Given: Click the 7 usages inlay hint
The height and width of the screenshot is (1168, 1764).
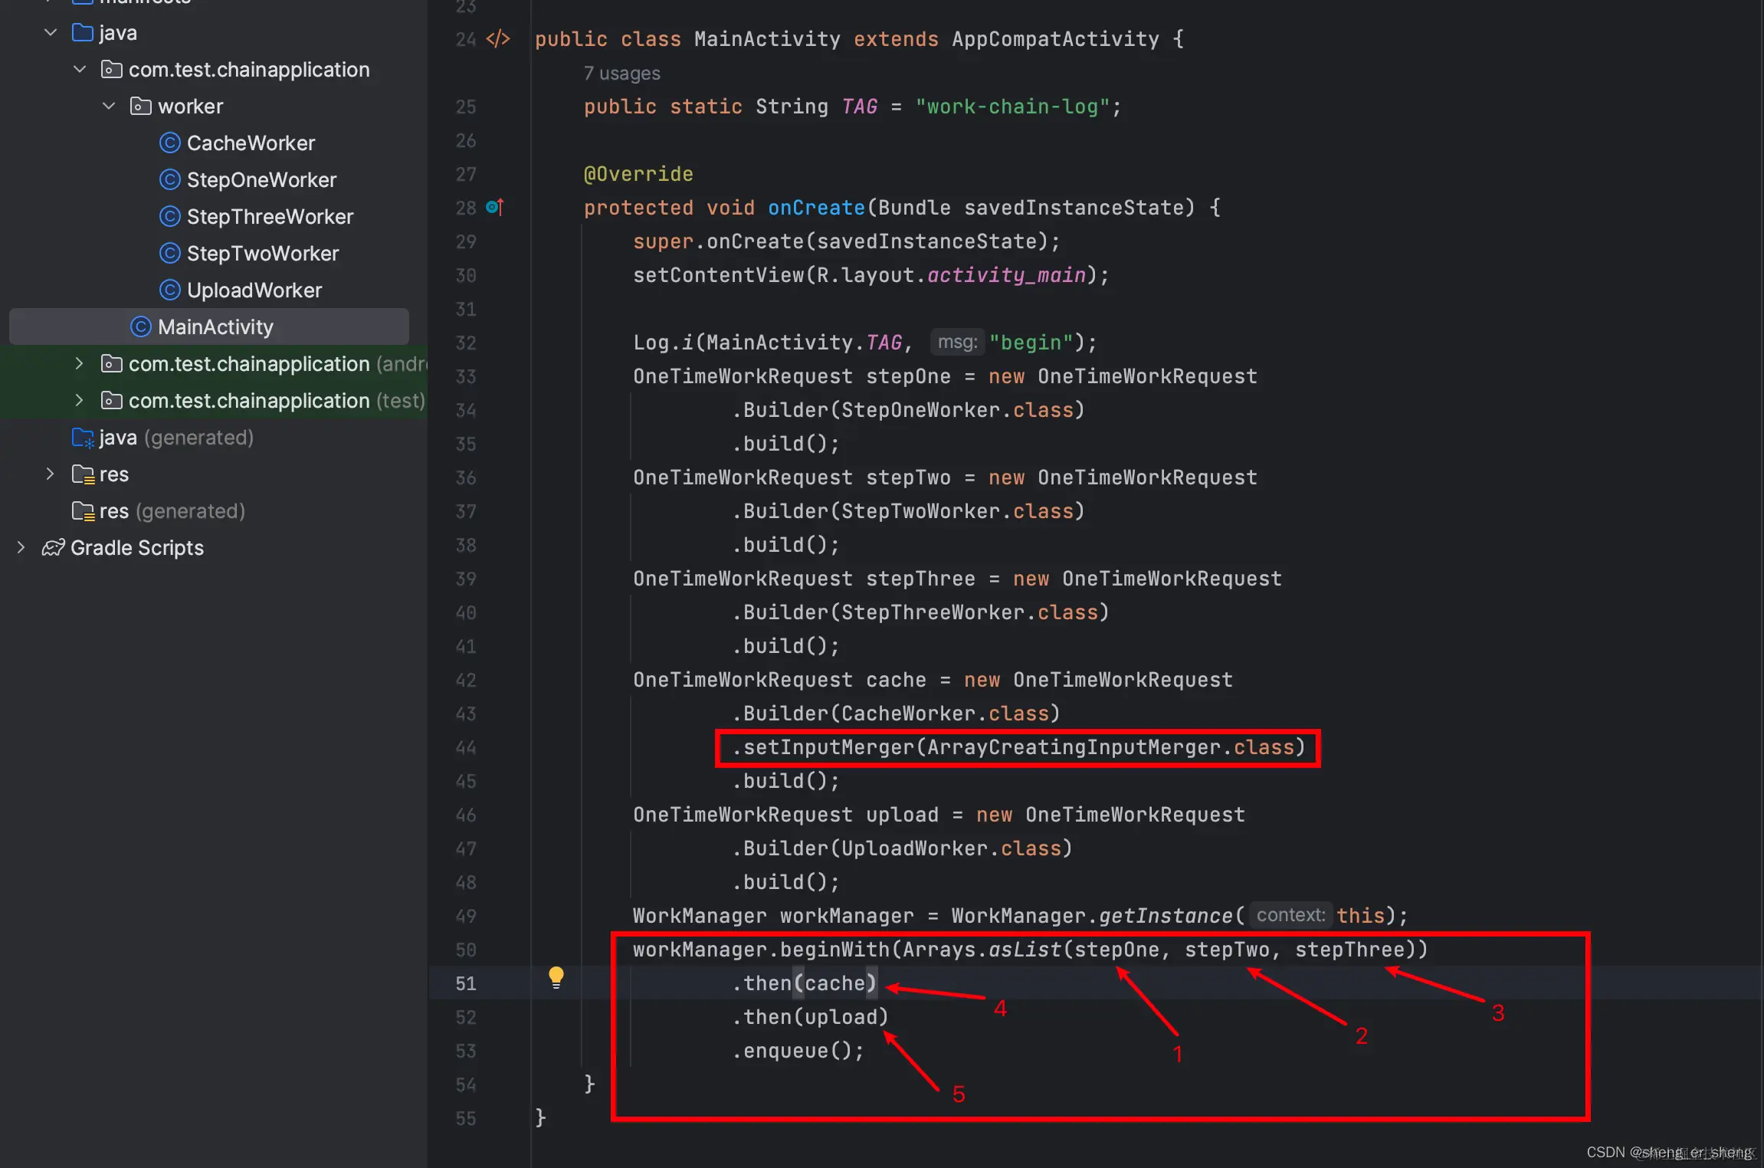Looking at the screenshot, I should click(621, 74).
